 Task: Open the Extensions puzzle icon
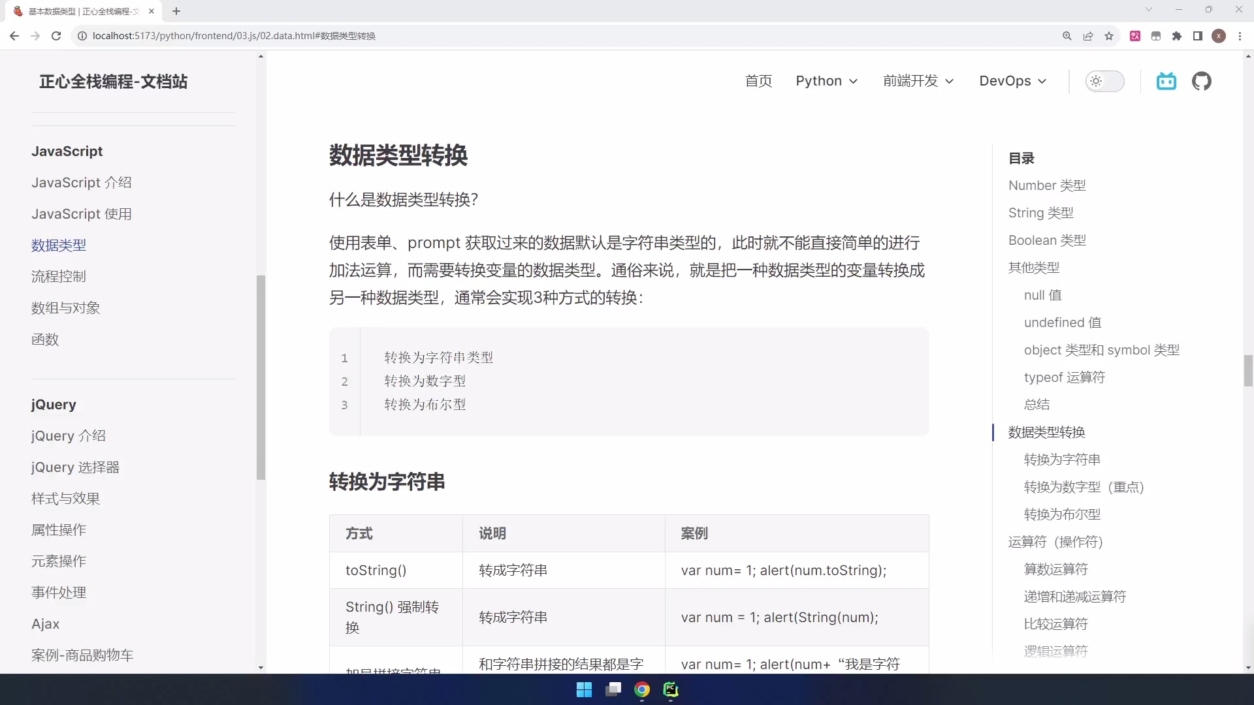(1177, 36)
